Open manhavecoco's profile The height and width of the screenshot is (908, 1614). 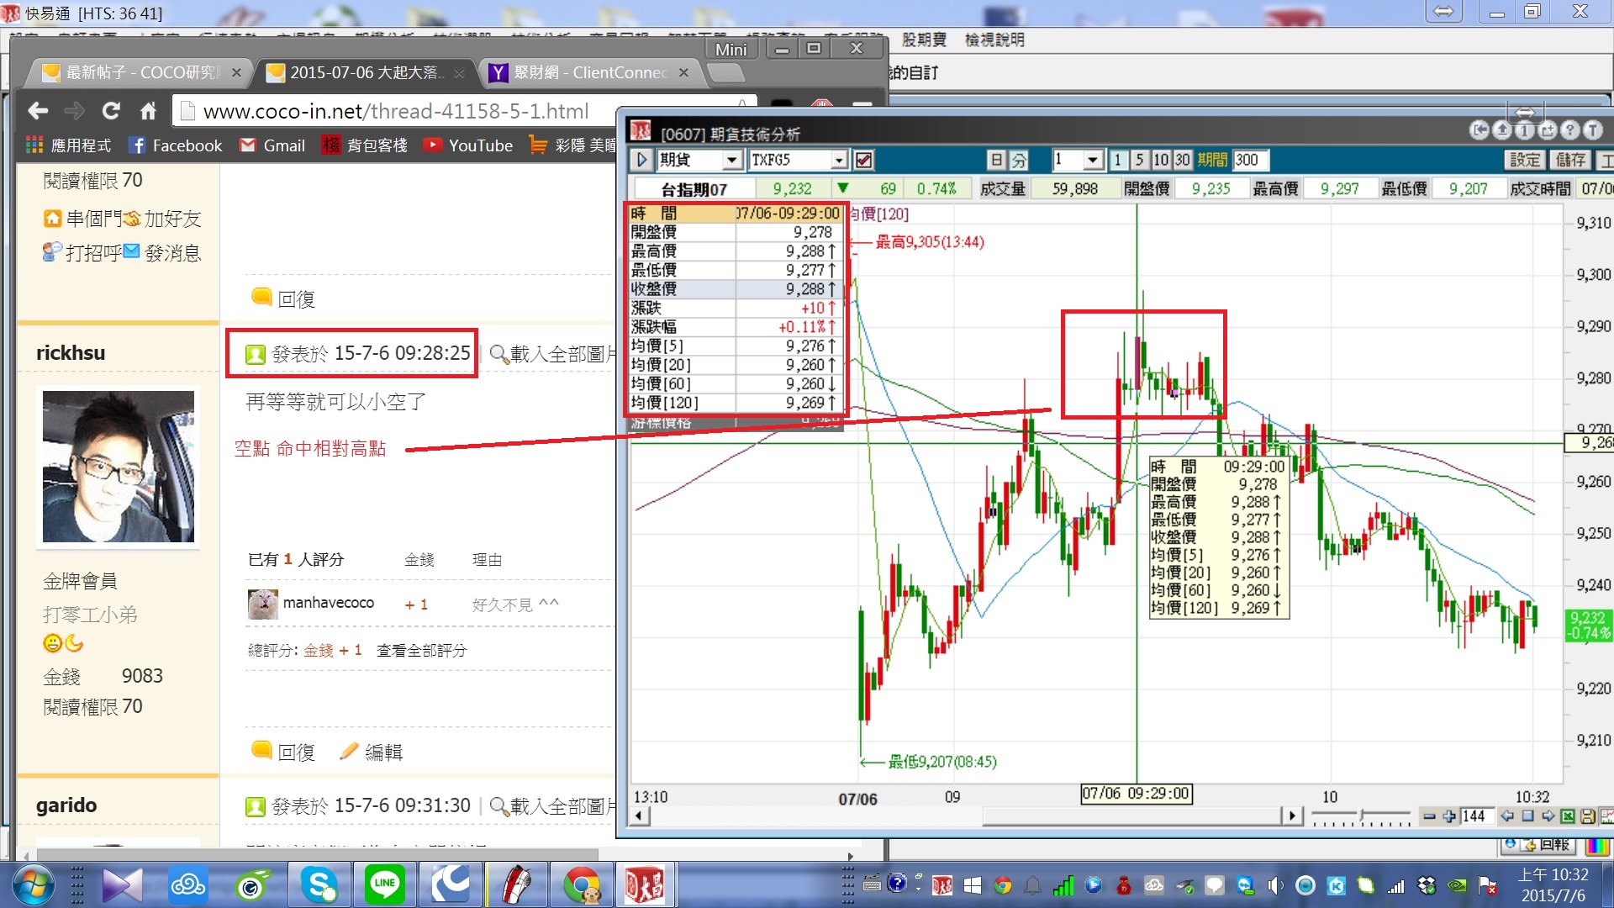(x=328, y=603)
